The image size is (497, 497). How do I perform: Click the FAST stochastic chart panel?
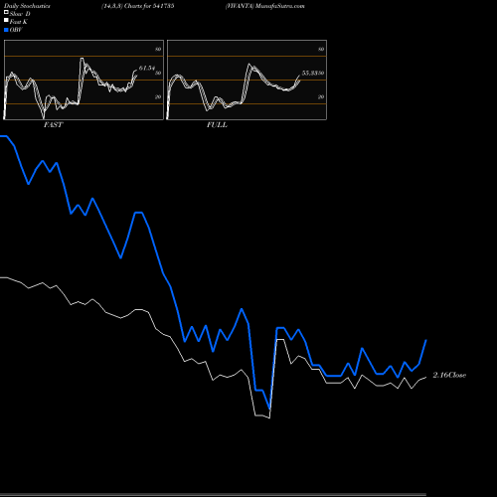(x=83, y=80)
